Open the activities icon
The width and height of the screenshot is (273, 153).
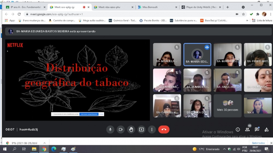click(x=266, y=130)
